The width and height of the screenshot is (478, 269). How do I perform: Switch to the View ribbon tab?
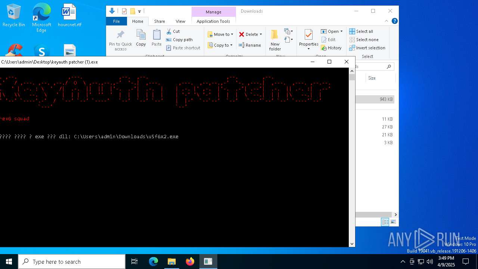(180, 21)
